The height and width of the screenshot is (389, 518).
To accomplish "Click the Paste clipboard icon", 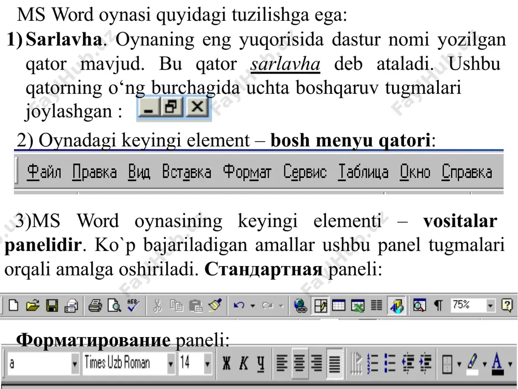I will click(x=196, y=305).
